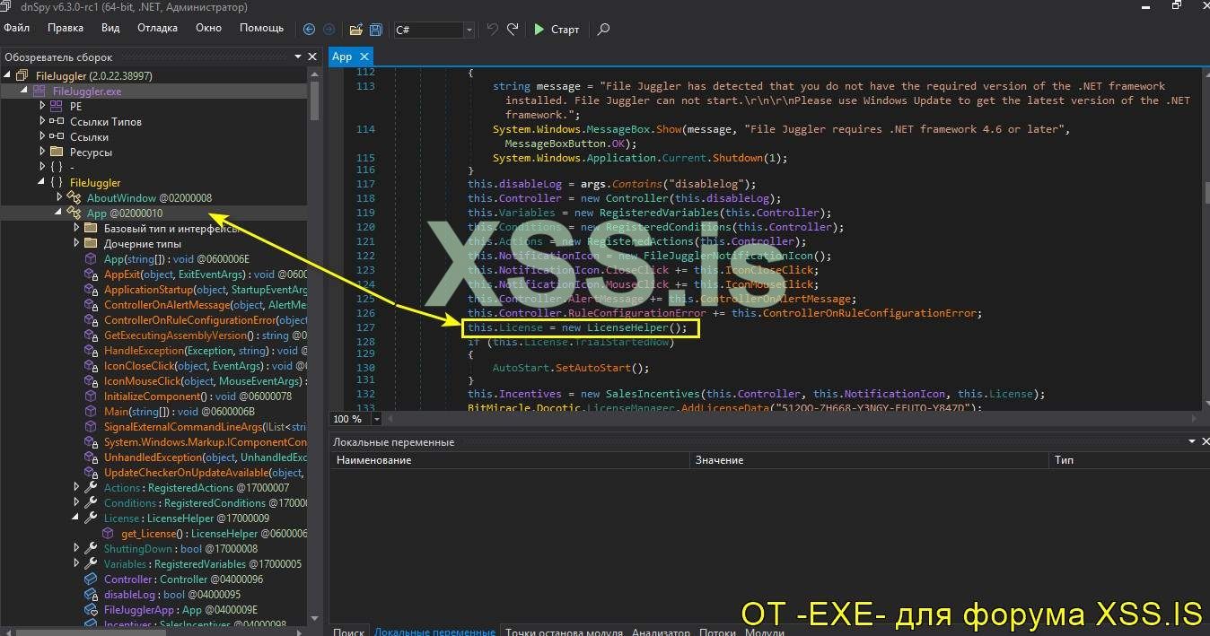Open the Окно menu
The width and height of the screenshot is (1210, 636).
click(208, 28)
